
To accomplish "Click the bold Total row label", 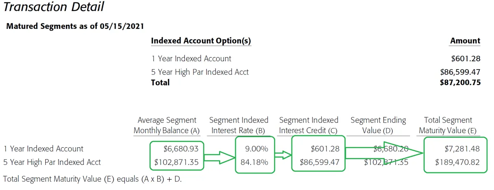I will click(160, 83).
